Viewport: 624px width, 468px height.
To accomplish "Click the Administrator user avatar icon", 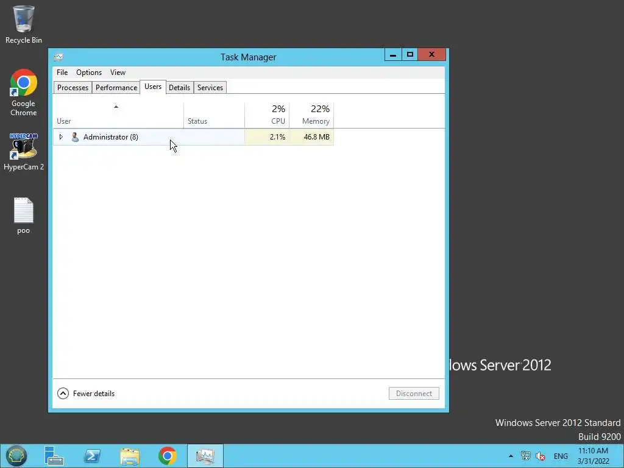I will pos(75,137).
